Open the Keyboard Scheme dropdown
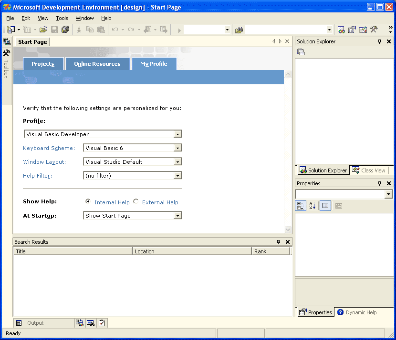Viewport: 396px width, 340px height. tap(177, 148)
